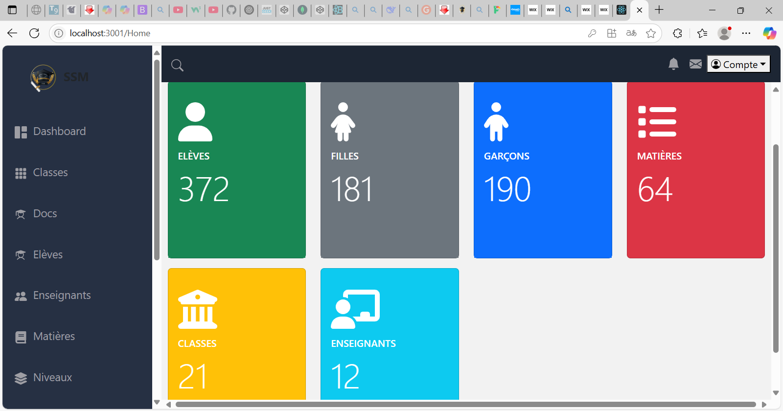Click the Classes building icon on yellow card

click(197, 309)
